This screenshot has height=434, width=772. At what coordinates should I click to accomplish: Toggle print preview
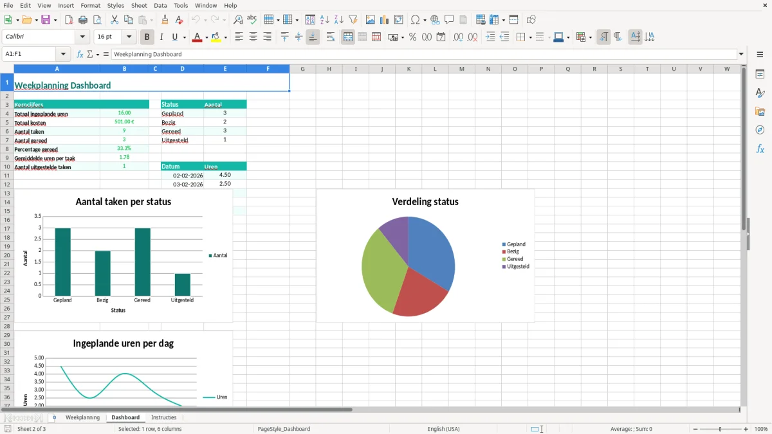(x=97, y=20)
